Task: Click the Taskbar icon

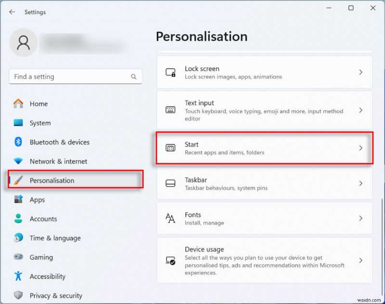Action: (x=170, y=183)
